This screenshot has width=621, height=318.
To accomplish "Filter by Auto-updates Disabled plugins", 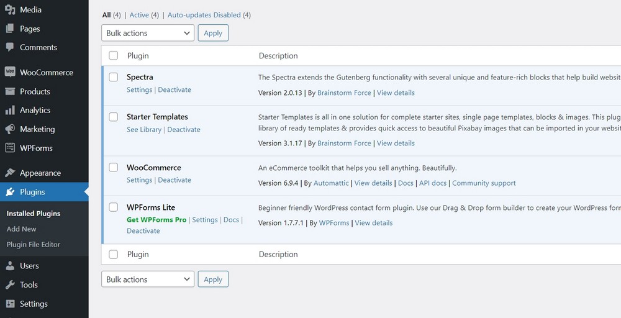I will pyautogui.click(x=204, y=15).
